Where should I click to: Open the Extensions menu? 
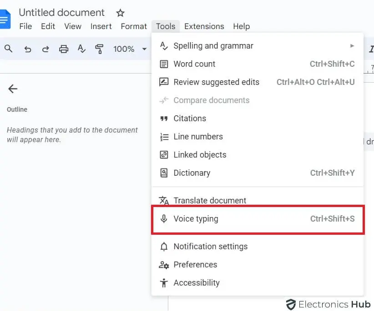click(204, 26)
